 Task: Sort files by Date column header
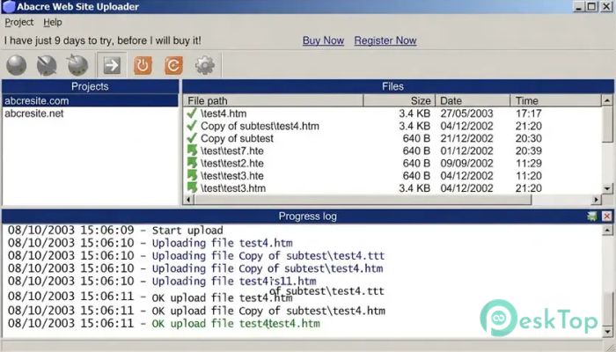(x=473, y=100)
